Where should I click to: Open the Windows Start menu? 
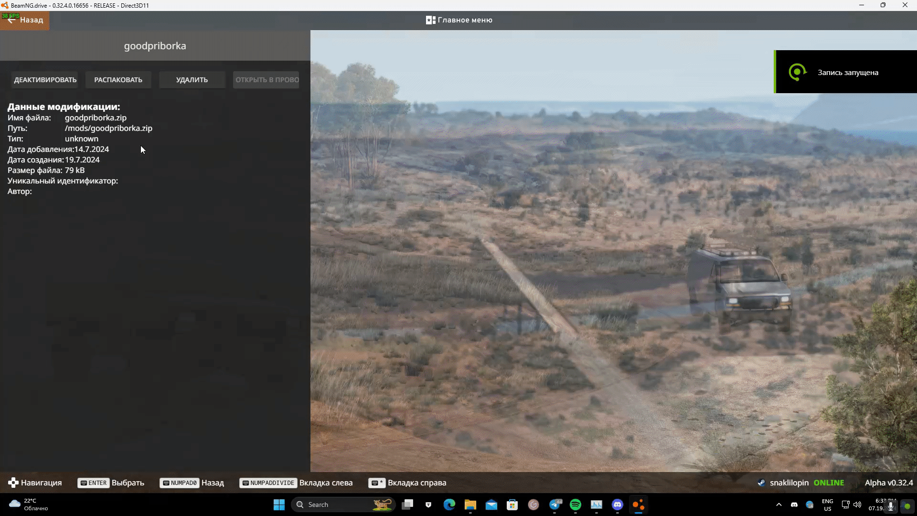coord(279,505)
